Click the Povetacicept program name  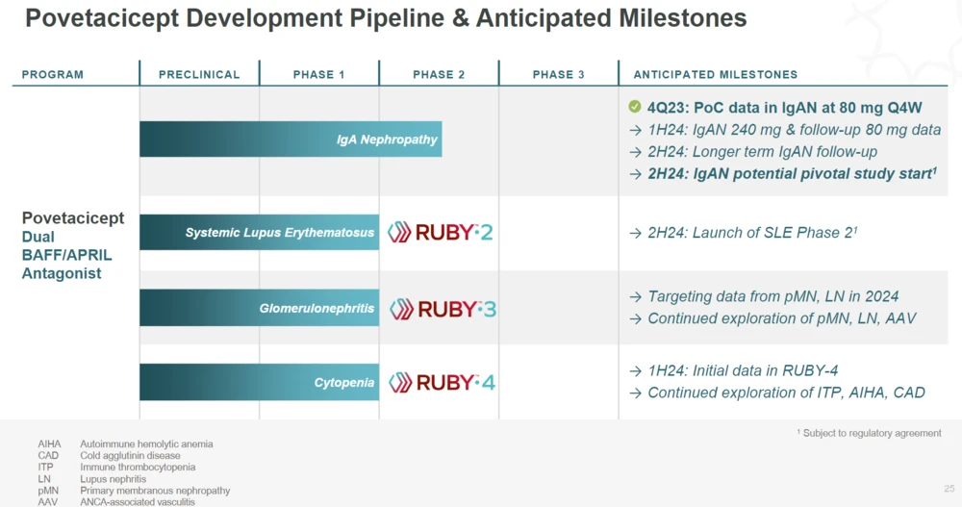[73, 218]
